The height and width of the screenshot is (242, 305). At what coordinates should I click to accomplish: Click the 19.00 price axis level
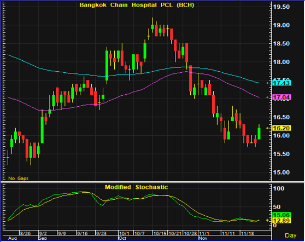pyautogui.click(x=281, y=25)
